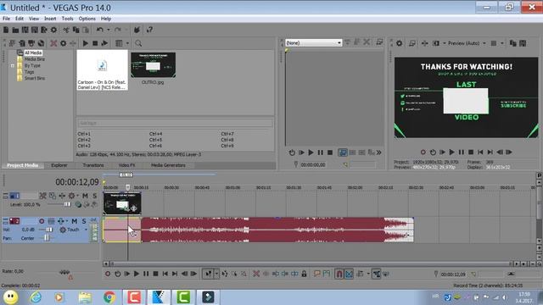
Task: Open the Tools menu
Action: [x=68, y=19]
